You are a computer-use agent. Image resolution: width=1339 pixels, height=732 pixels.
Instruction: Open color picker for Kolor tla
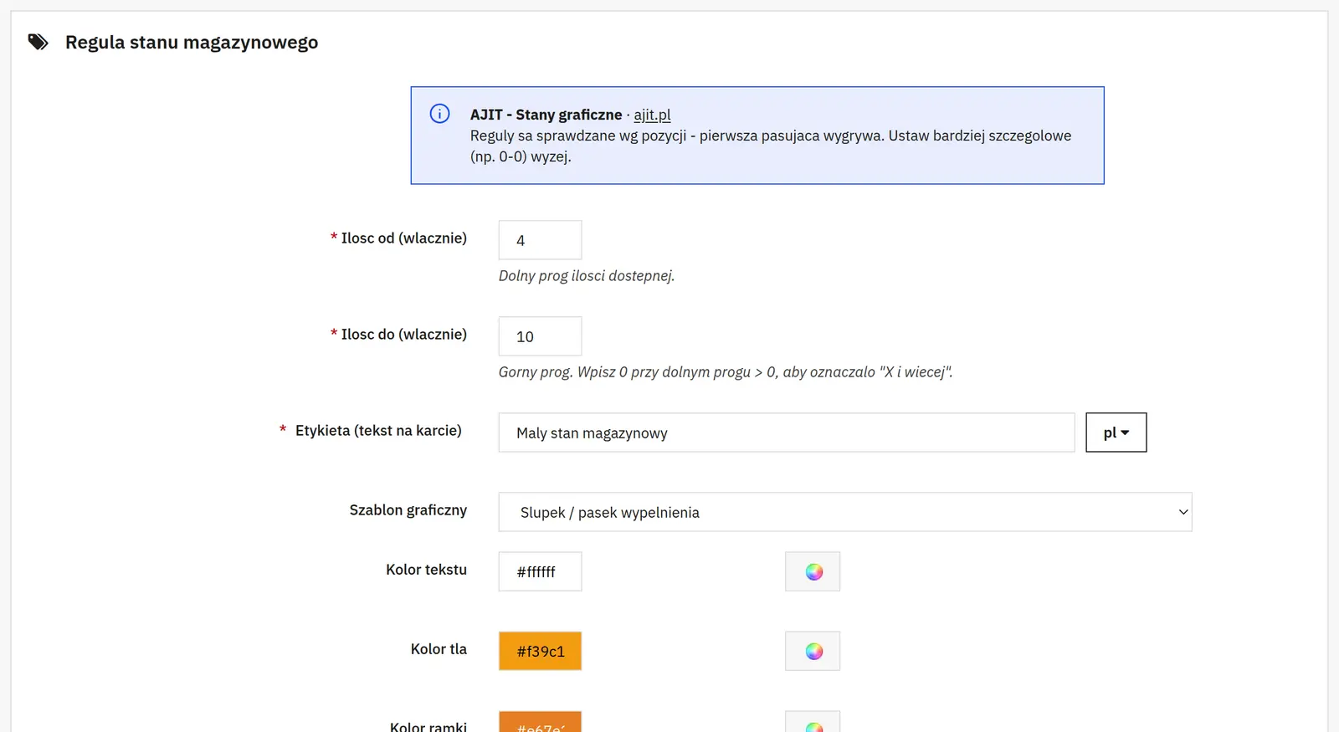[813, 651]
